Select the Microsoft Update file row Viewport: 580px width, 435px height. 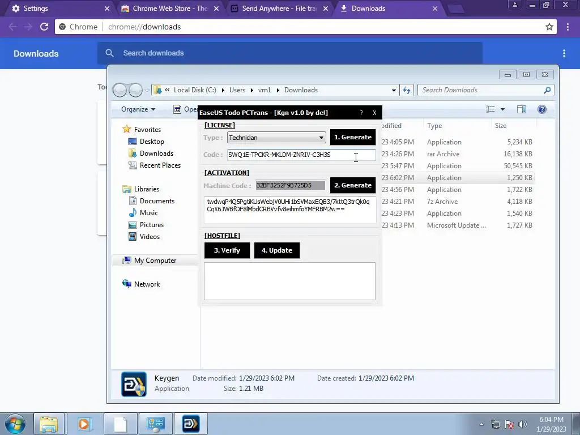[458, 225]
